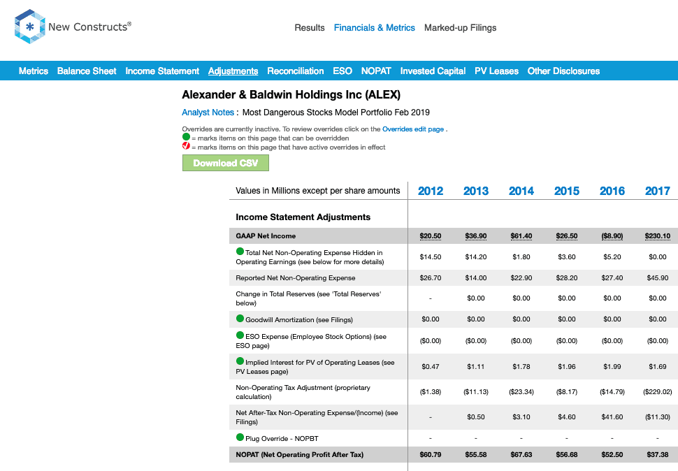The image size is (678, 471).
Task: Click the 2017 column header
Action: [657, 191]
